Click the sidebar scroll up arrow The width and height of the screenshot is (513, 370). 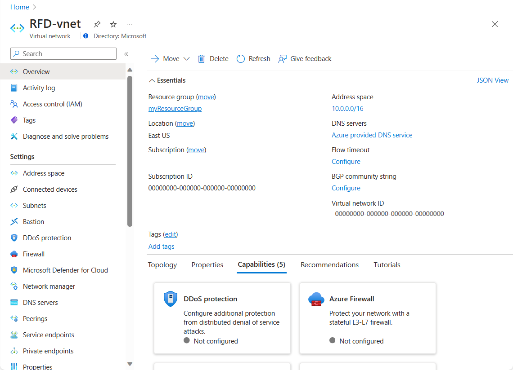(130, 70)
